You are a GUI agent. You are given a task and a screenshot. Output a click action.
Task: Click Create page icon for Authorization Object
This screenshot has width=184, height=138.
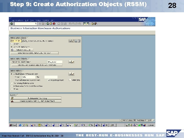(x=76, y=41)
